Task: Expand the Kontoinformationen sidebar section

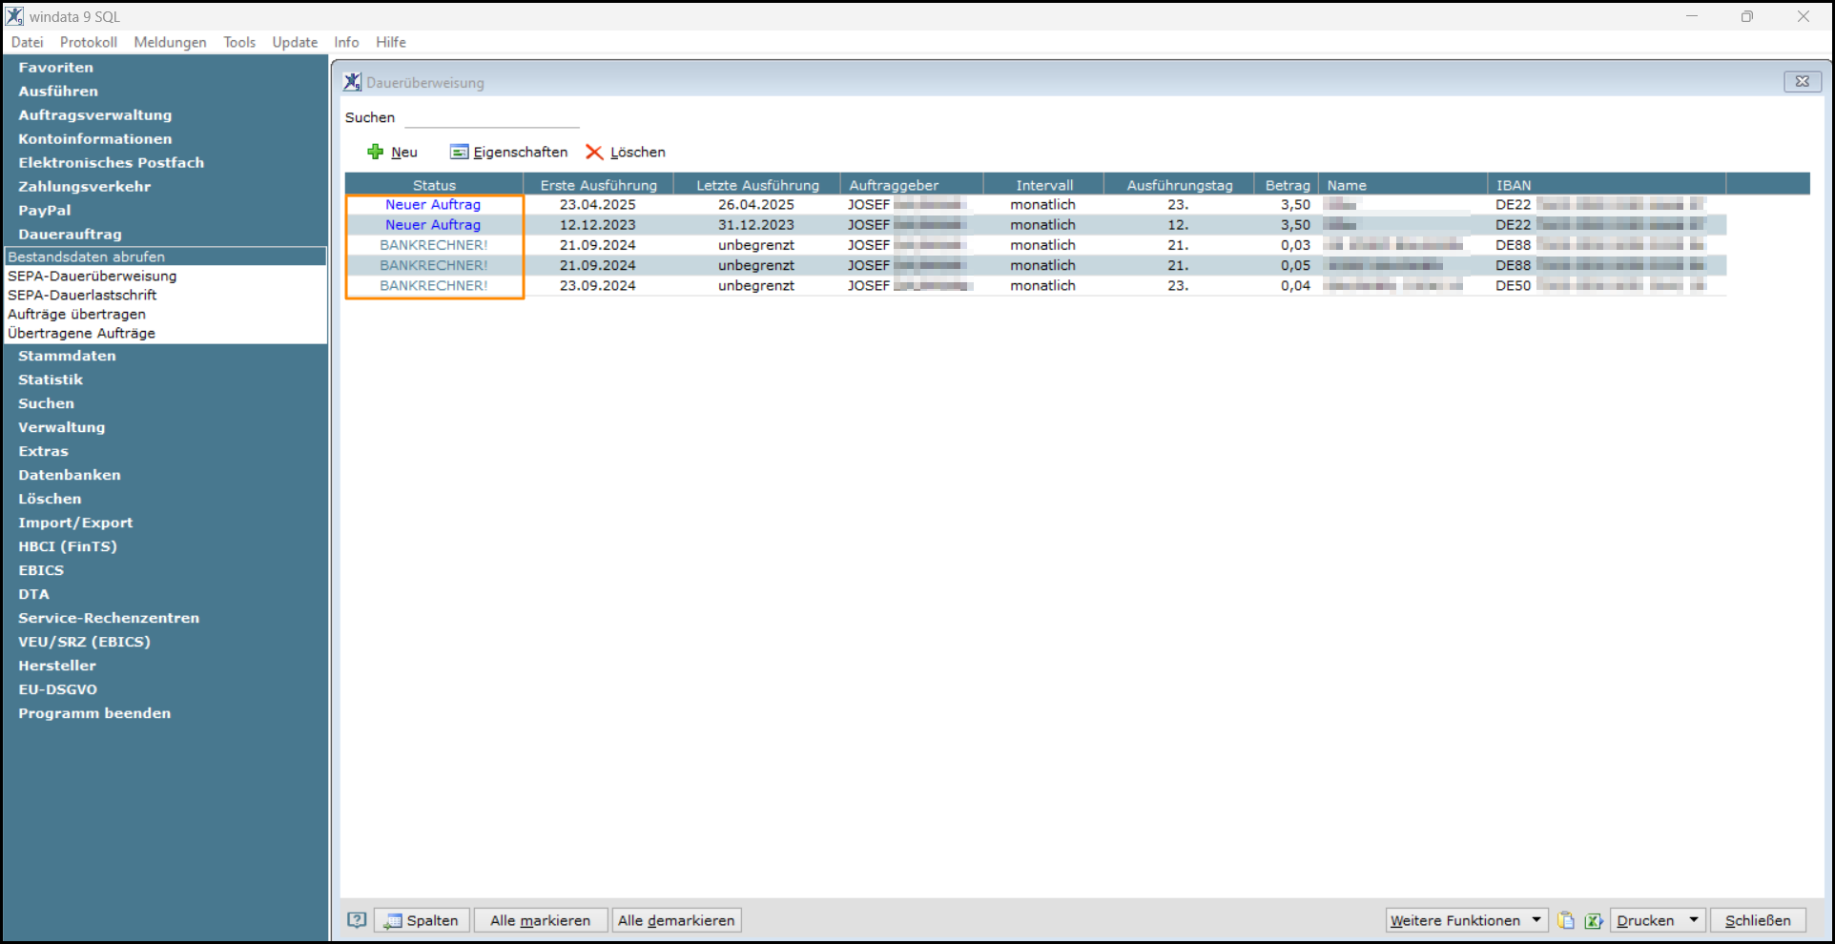Action: pos(94,139)
